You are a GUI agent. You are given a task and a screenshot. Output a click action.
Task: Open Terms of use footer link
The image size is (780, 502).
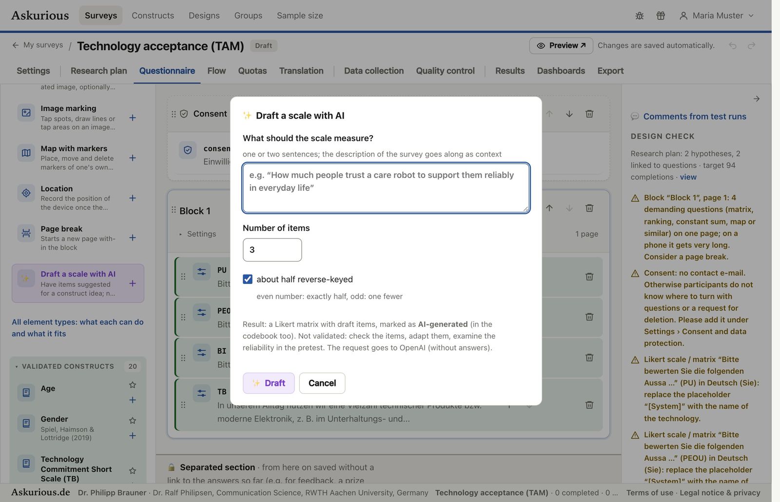click(650, 493)
